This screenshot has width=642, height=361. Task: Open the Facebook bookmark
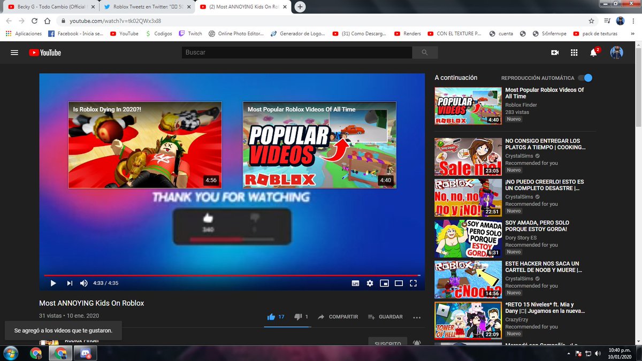point(75,33)
